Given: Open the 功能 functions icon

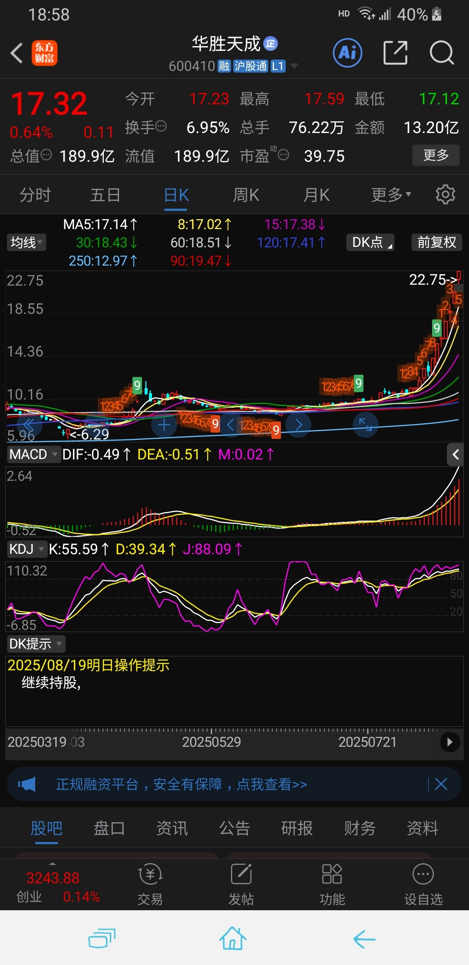Looking at the screenshot, I should click(x=332, y=884).
